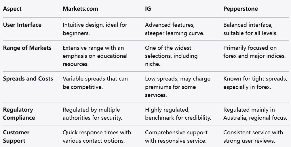Click 'Consistent service with strong user reviews' cell
Screen dimensions: 291x147
(253, 137)
